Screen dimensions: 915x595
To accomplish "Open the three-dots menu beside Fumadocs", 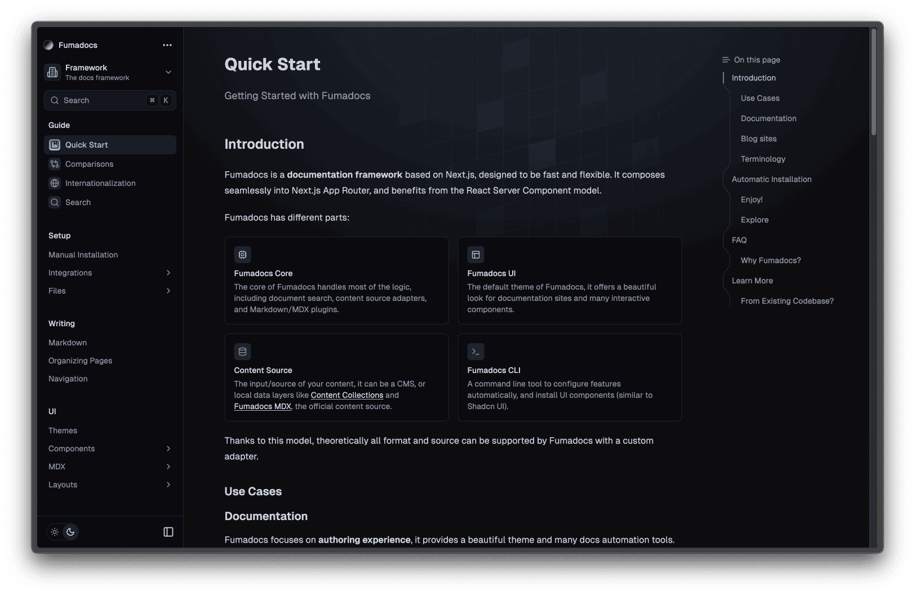I will pos(167,45).
